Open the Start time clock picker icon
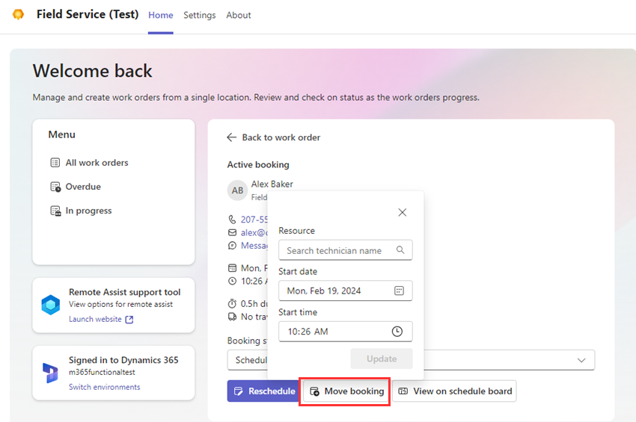The width and height of the screenshot is (636, 422). [397, 332]
